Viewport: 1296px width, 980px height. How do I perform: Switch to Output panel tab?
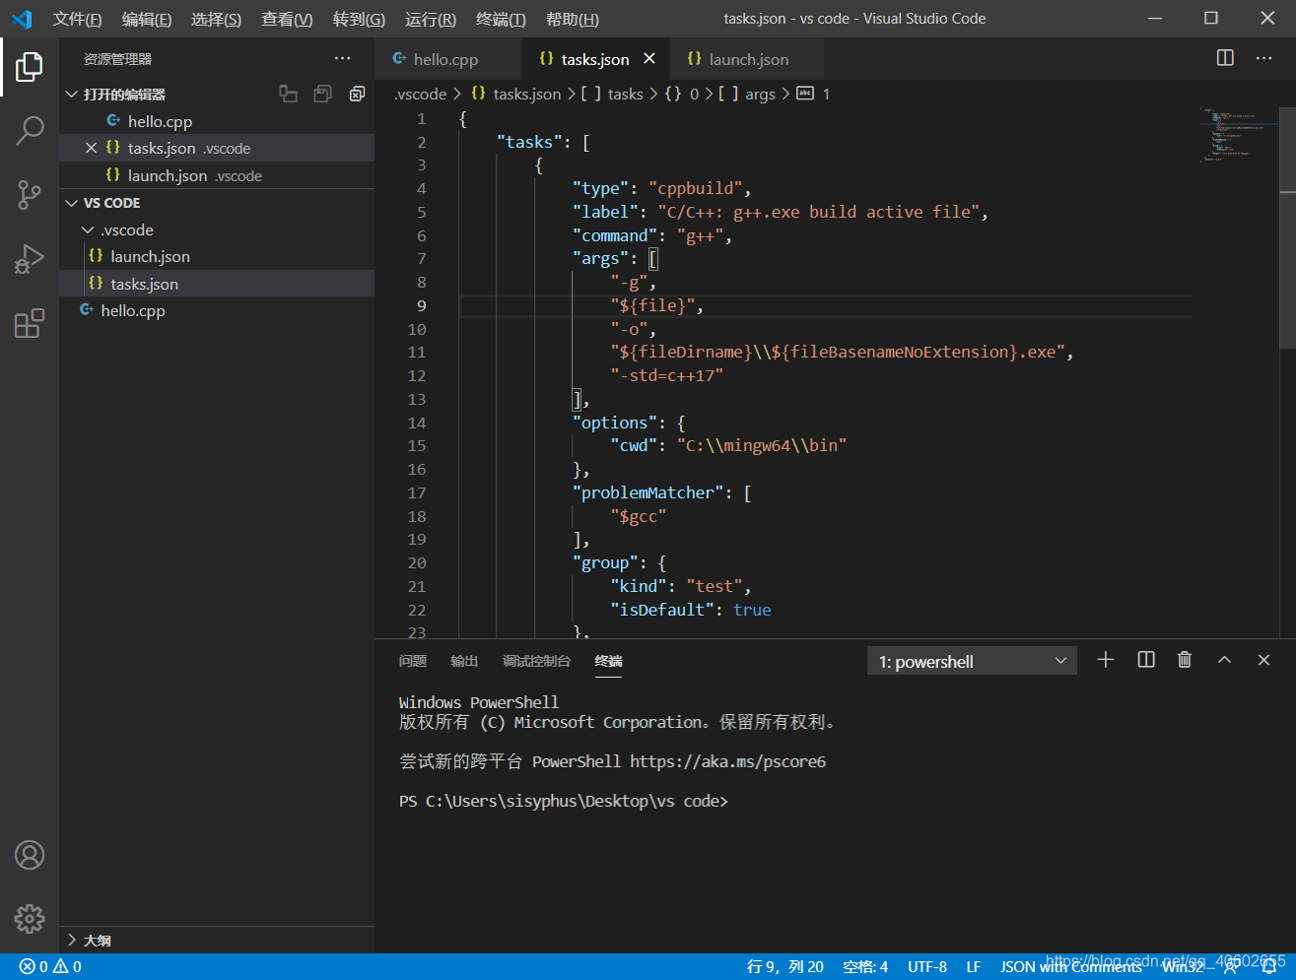pyautogui.click(x=464, y=661)
